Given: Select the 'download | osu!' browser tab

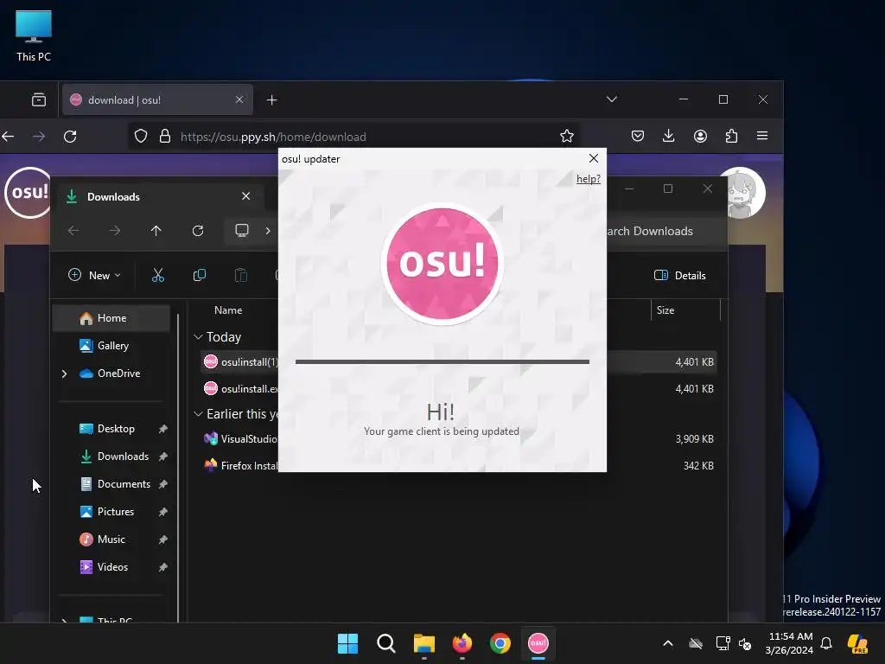Looking at the screenshot, I should coord(157,100).
